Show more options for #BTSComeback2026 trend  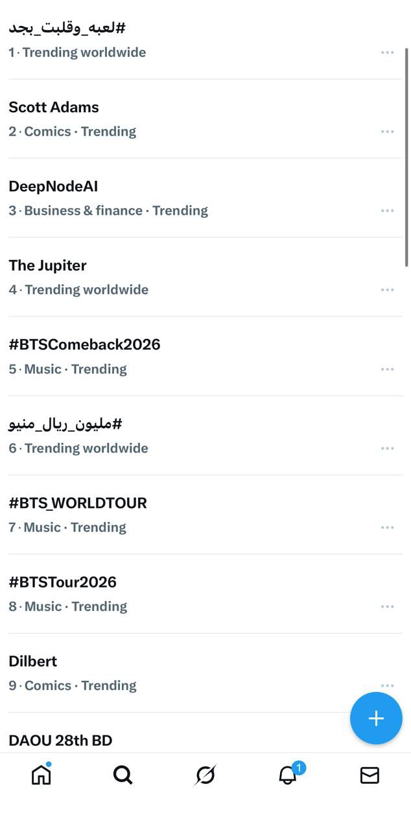pyautogui.click(x=387, y=369)
